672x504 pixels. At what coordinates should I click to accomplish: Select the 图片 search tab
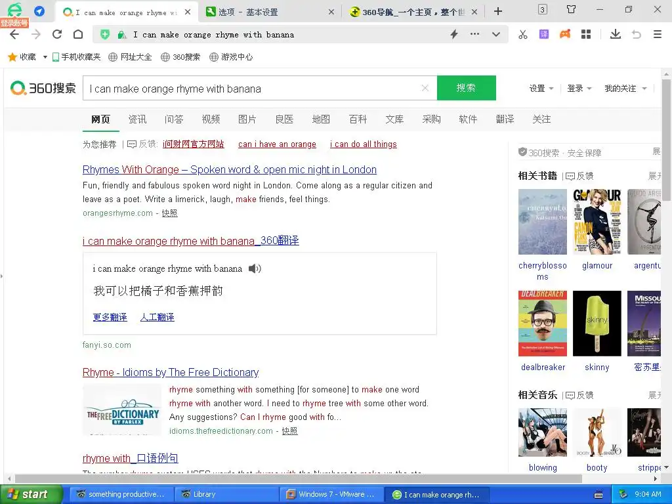pos(247,119)
